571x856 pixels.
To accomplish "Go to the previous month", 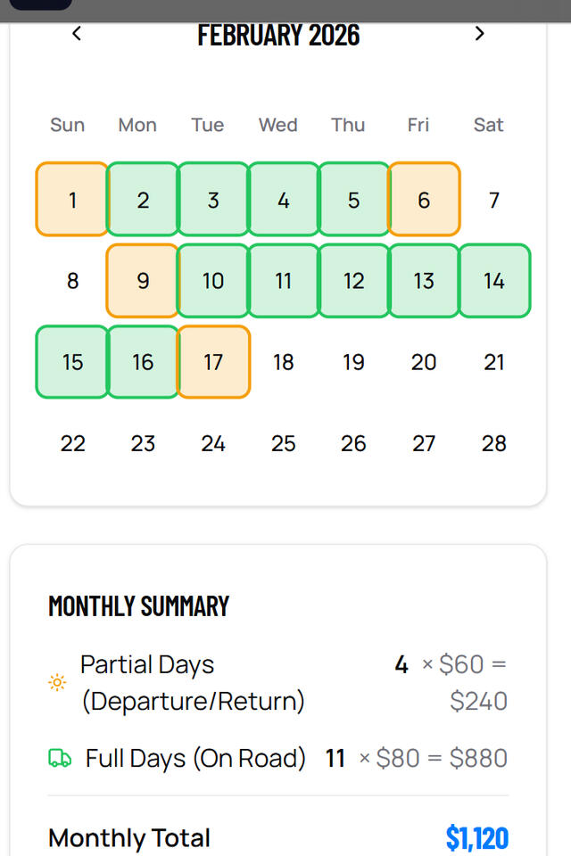I will point(77,34).
